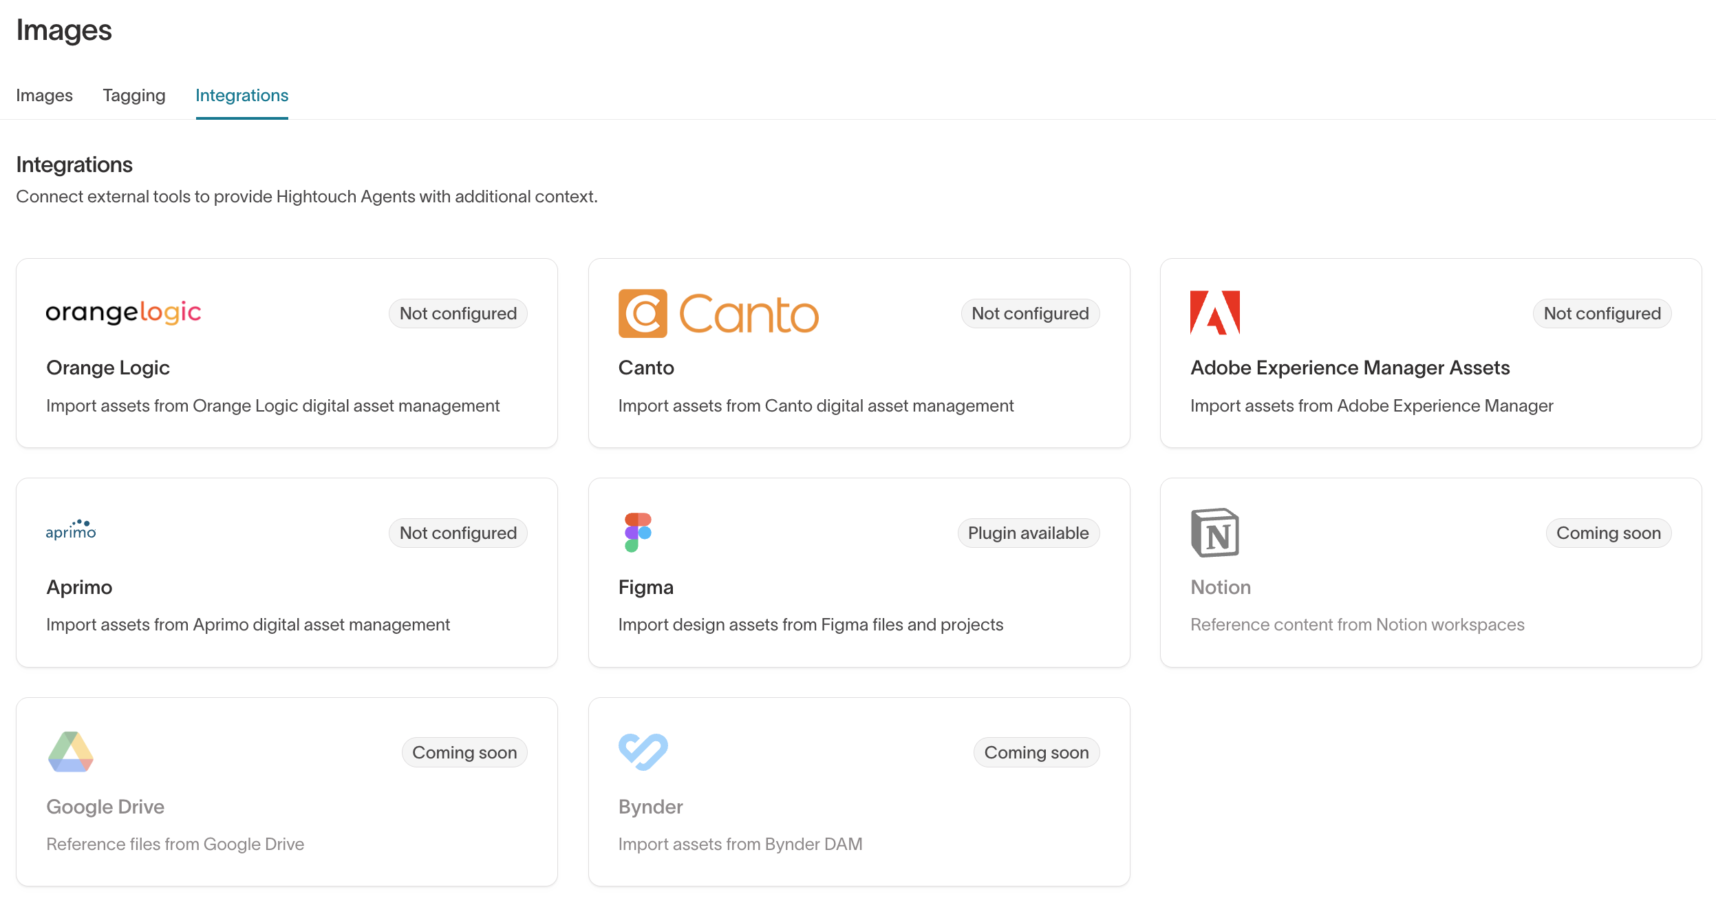Open Adobe Experience Manager Assets title
Viewport: 1716px width, 903px height.
(x=1350, y=368)
